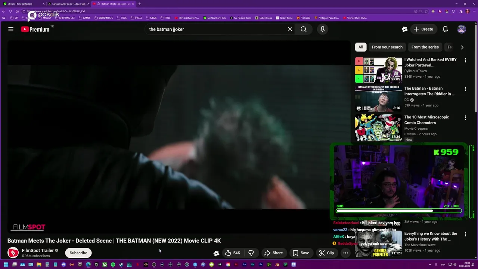Open options for Joker's History video
Viewport: 478px width, 269px height.
(465, 234)
